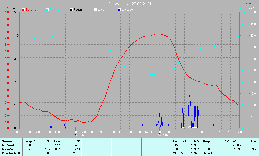Select the minimum temperature value '3.6'
Screen dimensions: 259x156
48,145
